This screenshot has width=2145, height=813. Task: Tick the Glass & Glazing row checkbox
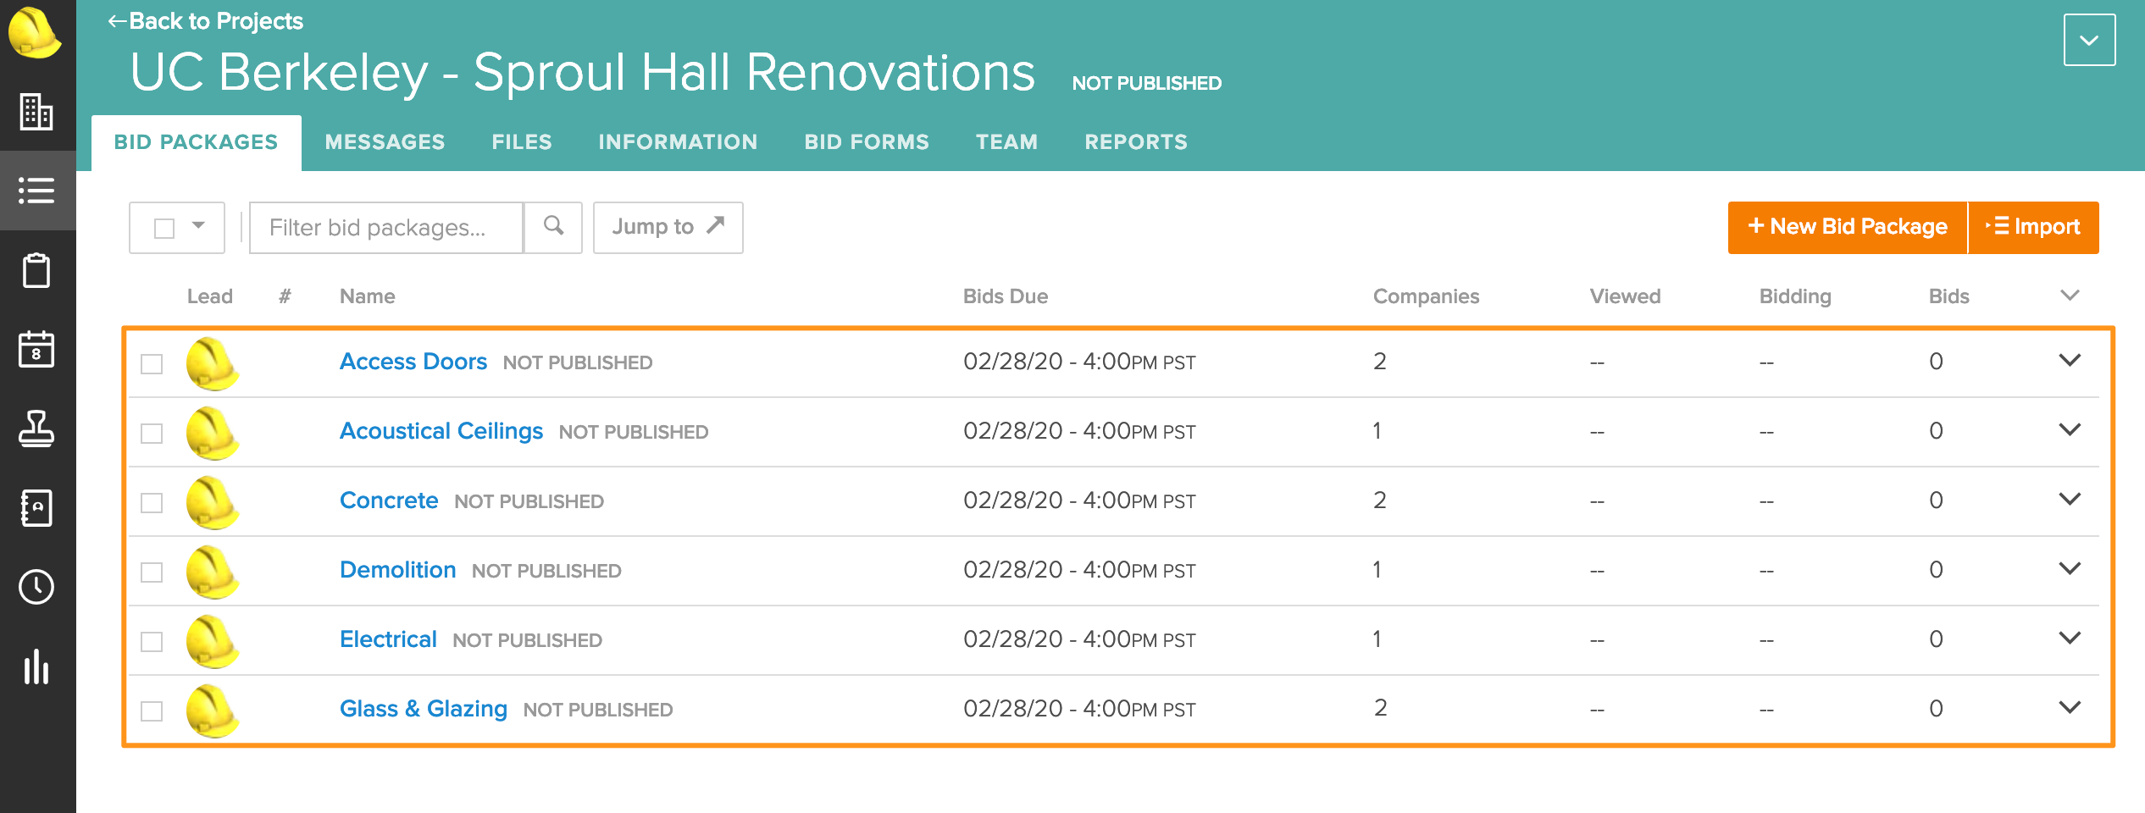152,711
